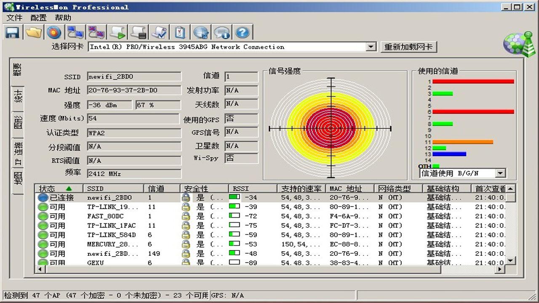The width and height of the screenshot is (539, 303).
Task: Click RSSI bar showing -34
Action: (x=234, y=197)
